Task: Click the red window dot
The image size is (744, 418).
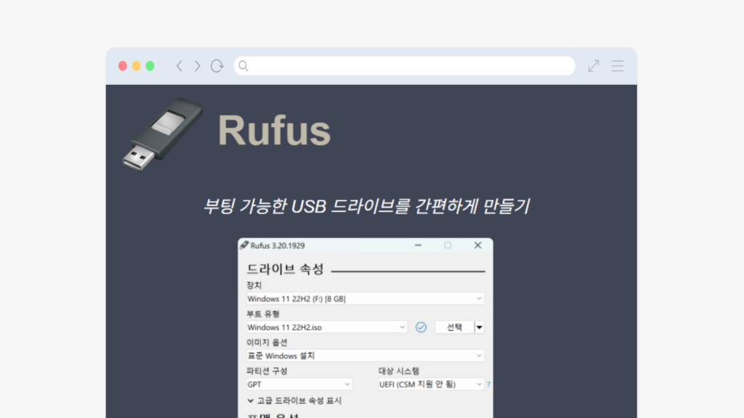Action: [122, 66]
